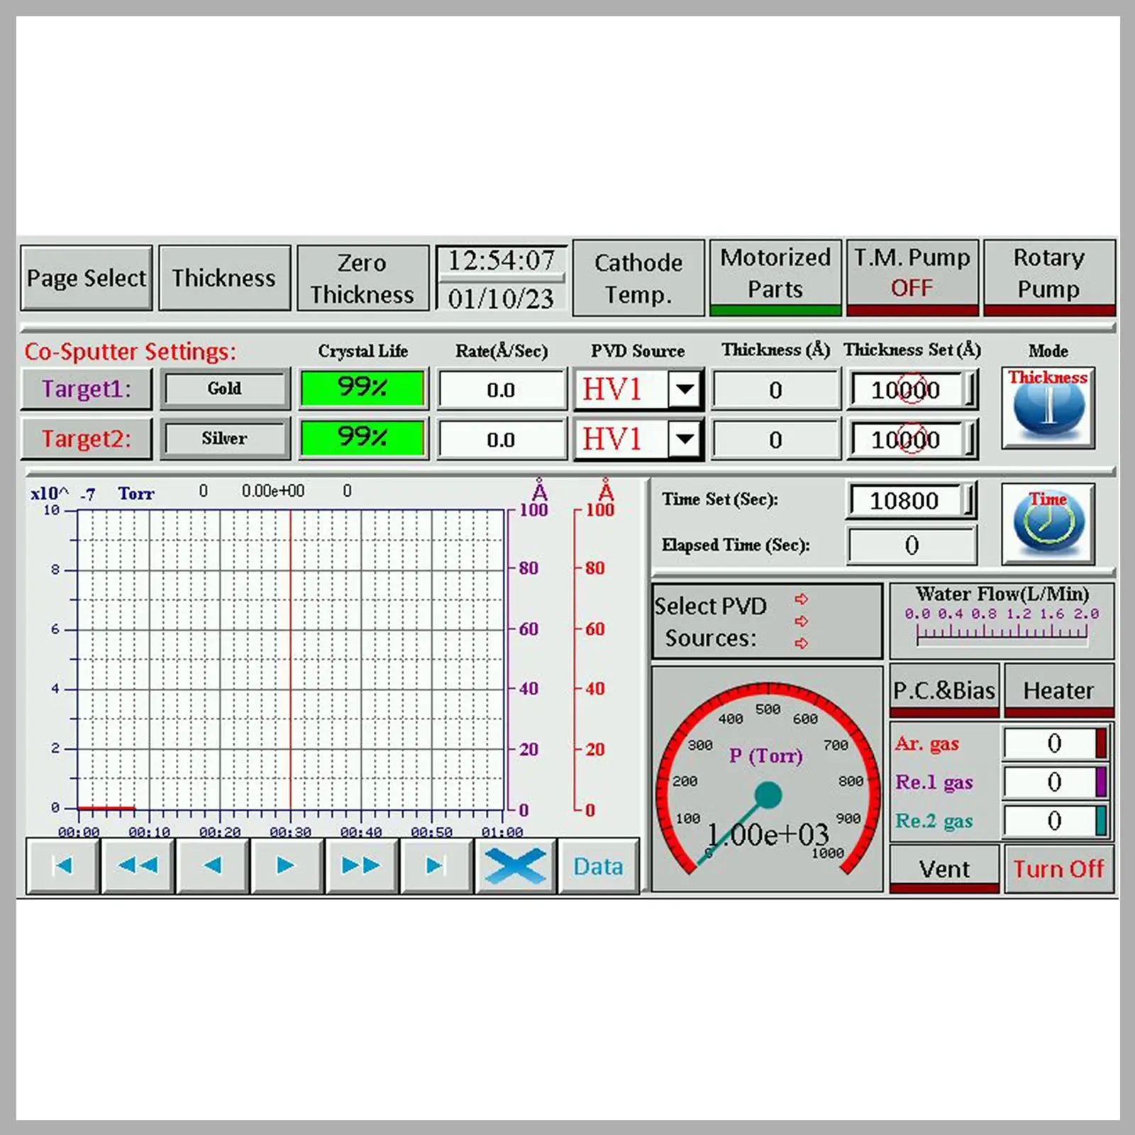
Task: Open chart Data button
Action: tap(598, 865)
